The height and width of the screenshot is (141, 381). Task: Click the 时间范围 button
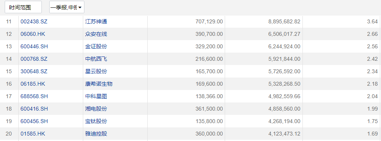tap(23, 7)
